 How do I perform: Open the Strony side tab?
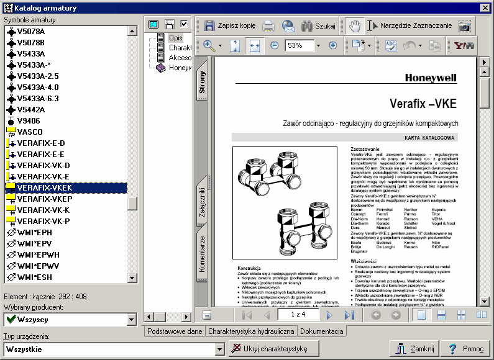[x=202, y=81]
